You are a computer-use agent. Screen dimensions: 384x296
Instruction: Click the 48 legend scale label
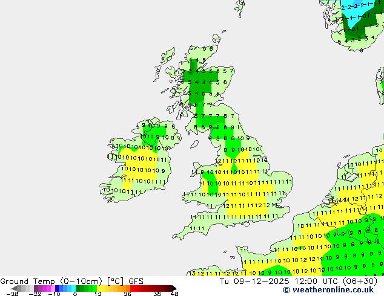click(x=174, y=294)
